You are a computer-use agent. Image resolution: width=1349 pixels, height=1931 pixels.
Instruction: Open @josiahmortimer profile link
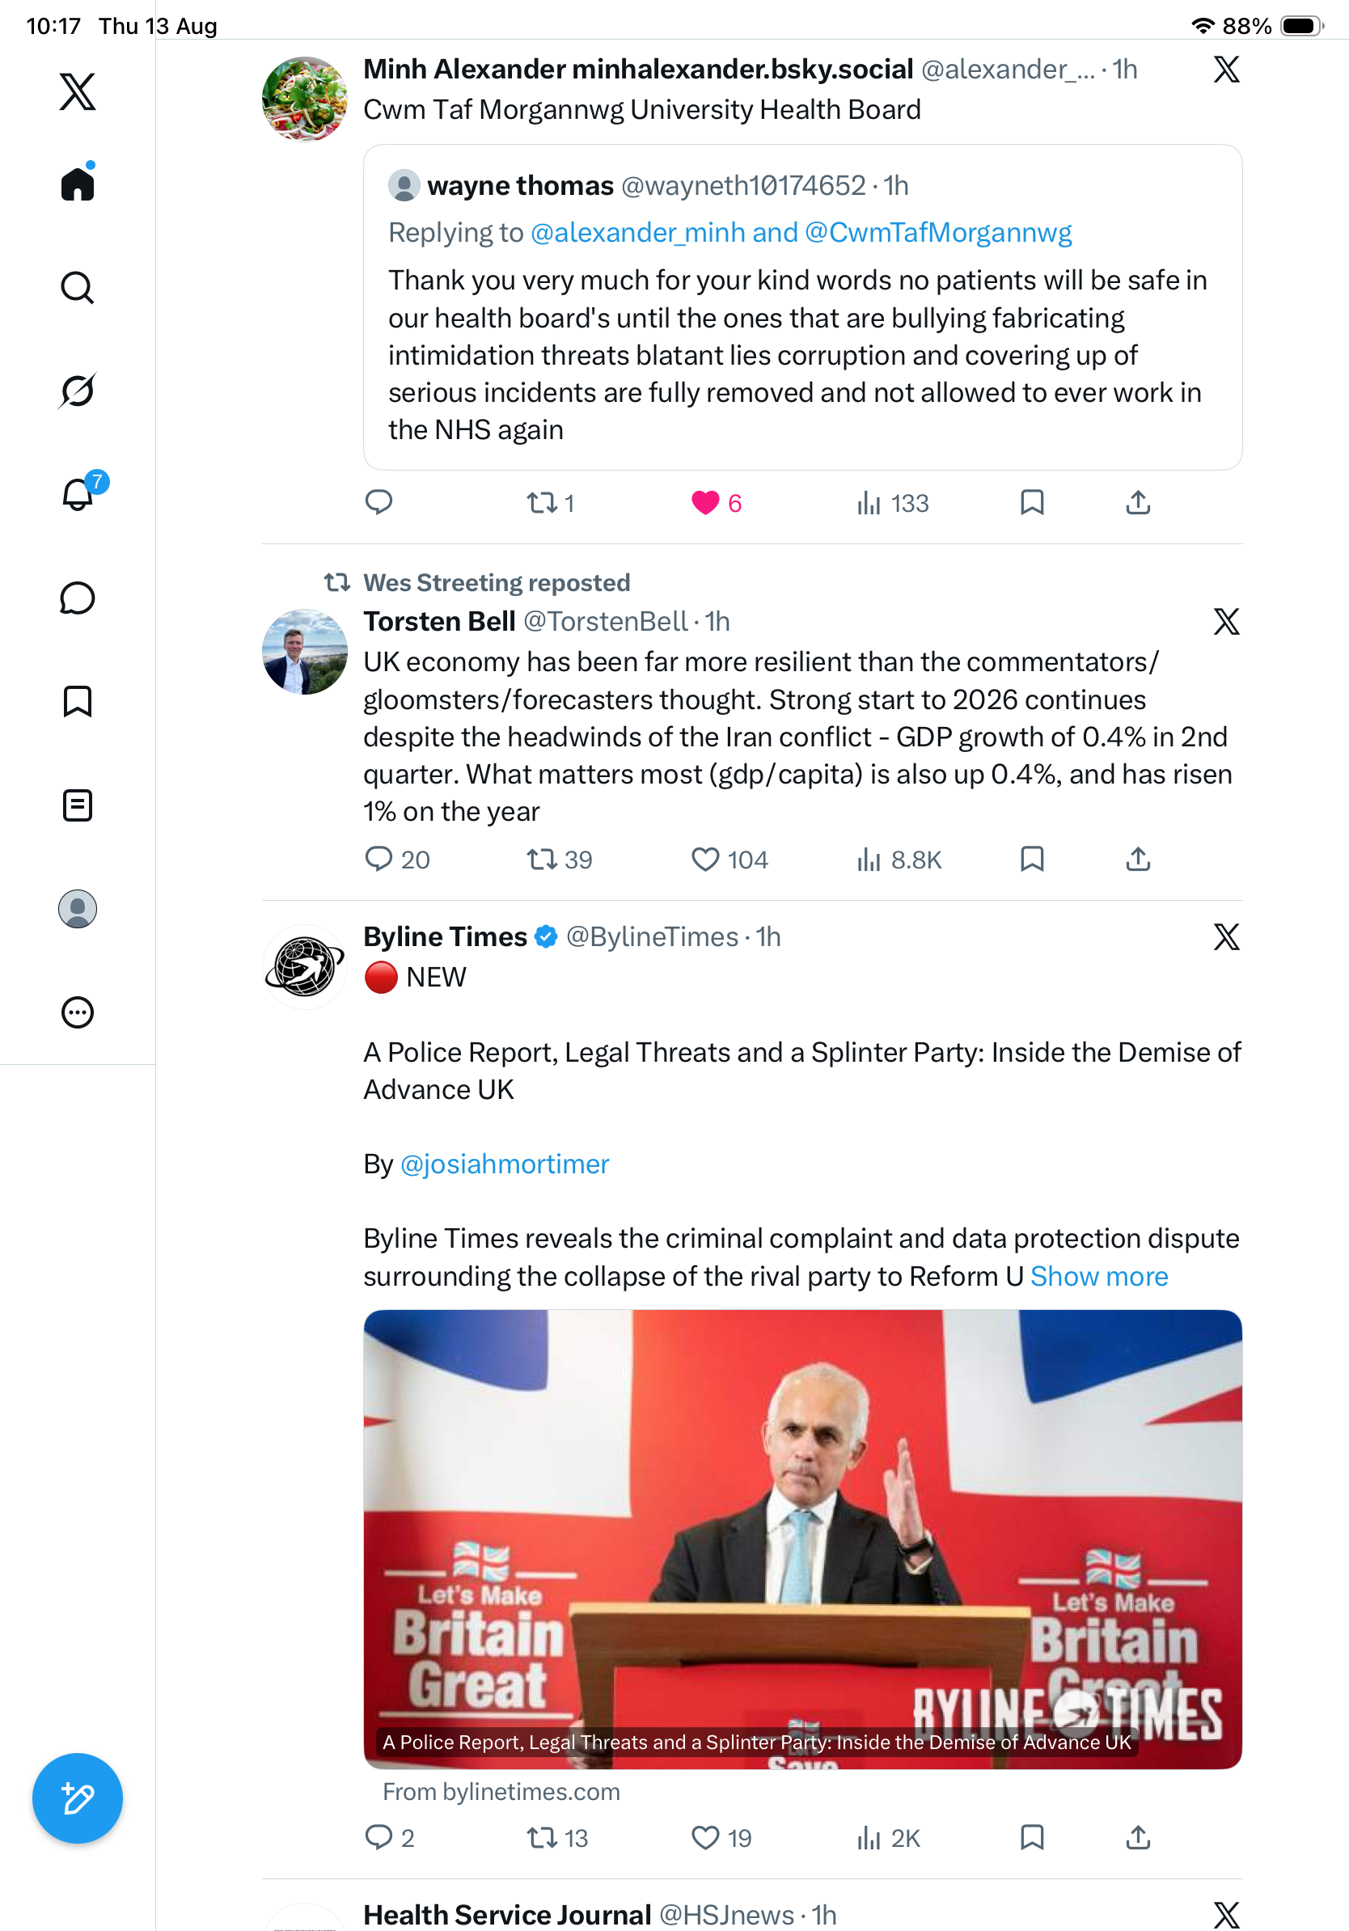[505, 1164]
